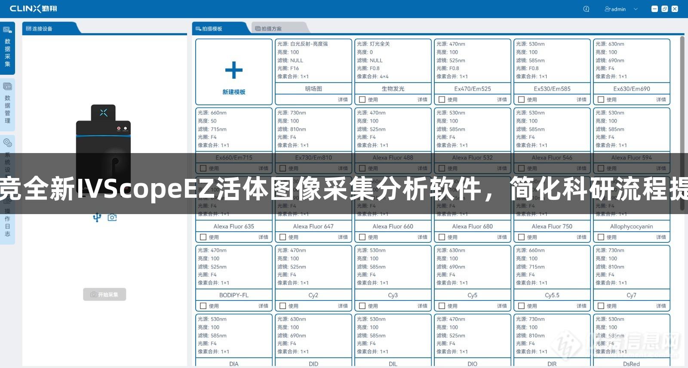Open 详情 for Alexa Fluor 635
This screenshot has height=368, width=688.
click(x=263, y=237)
